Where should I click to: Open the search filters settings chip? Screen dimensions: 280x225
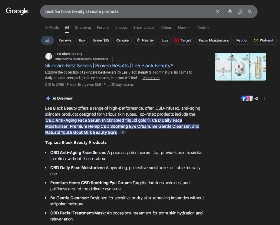coord(47,40)
